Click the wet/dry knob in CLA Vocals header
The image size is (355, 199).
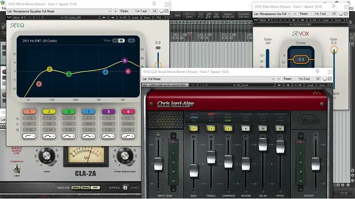point(325,79)
